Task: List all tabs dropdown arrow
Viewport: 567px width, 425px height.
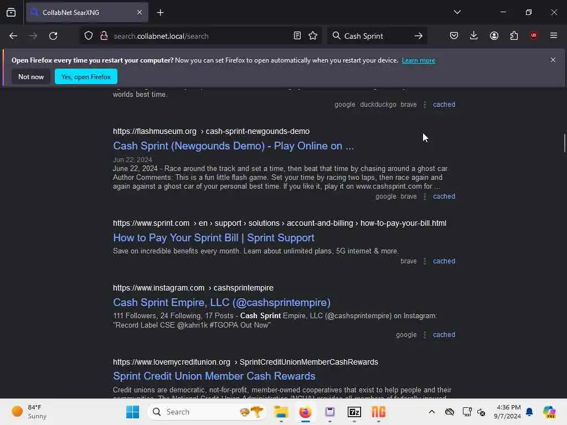Action: (457, 12)
